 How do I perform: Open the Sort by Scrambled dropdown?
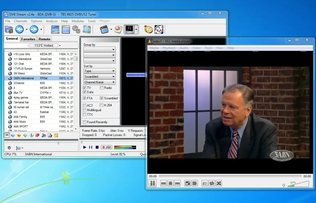pos(100,77)
